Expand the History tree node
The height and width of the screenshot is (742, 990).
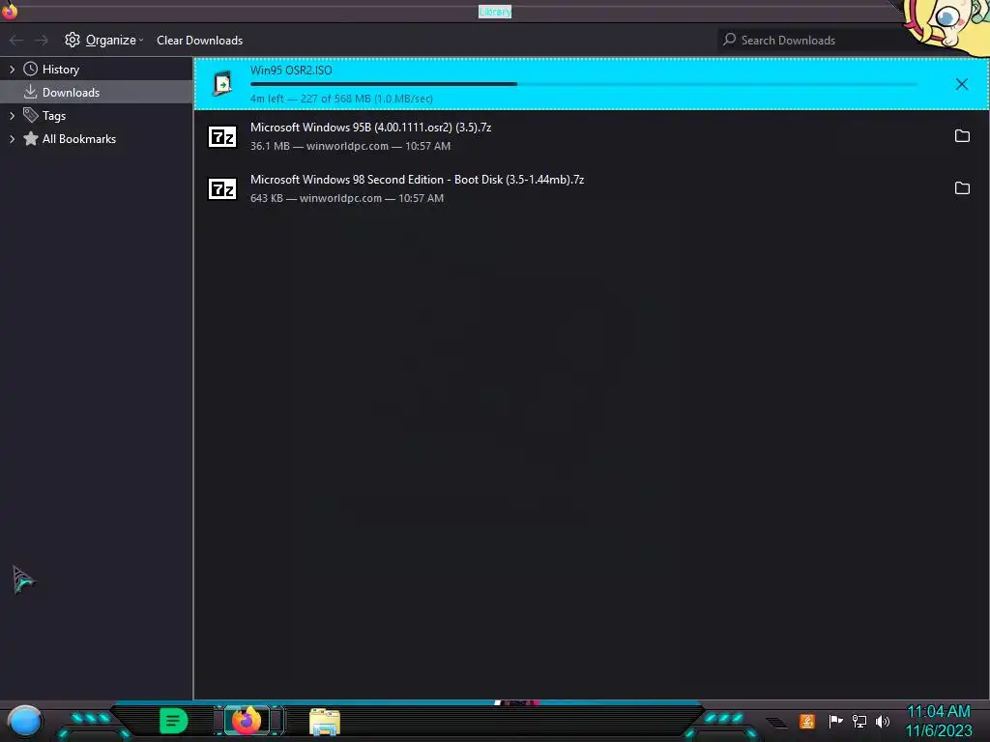point(12,70)
